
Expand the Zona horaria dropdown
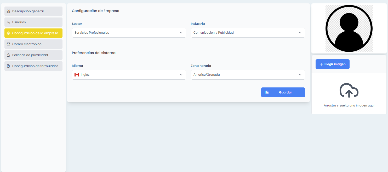(x=248, y=75)
